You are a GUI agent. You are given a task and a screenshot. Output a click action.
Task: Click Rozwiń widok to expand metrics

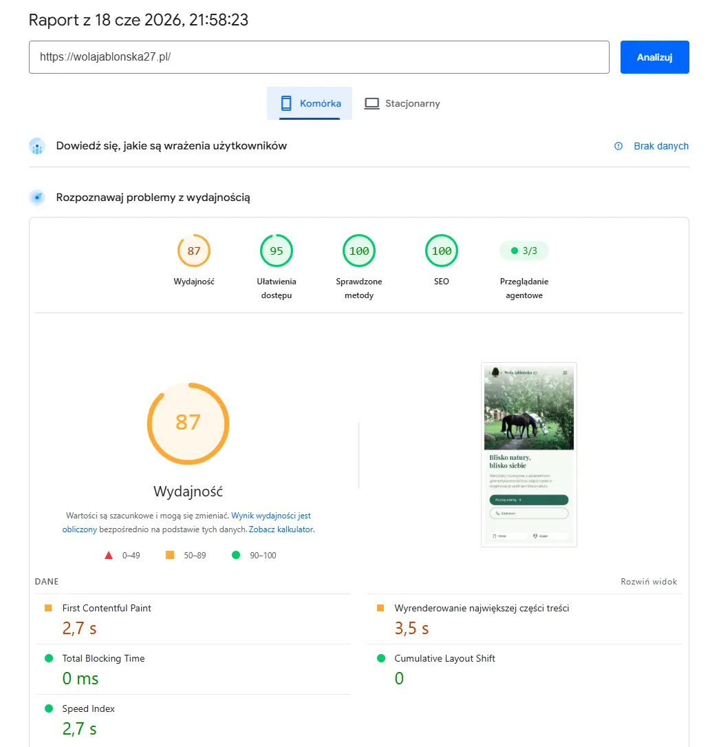[649, 582]
